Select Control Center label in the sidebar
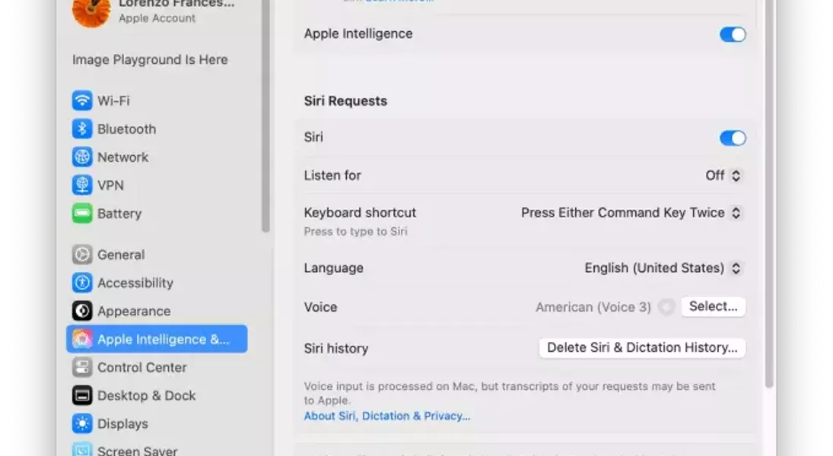833x456 pixels. click(x=141, y=367)
